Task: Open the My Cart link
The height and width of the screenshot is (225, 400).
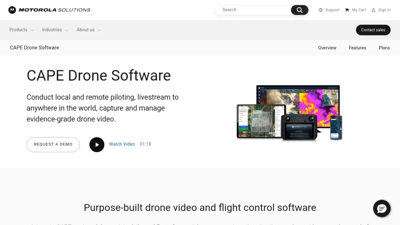Action: pyautogui.click(x=359, y=10)
